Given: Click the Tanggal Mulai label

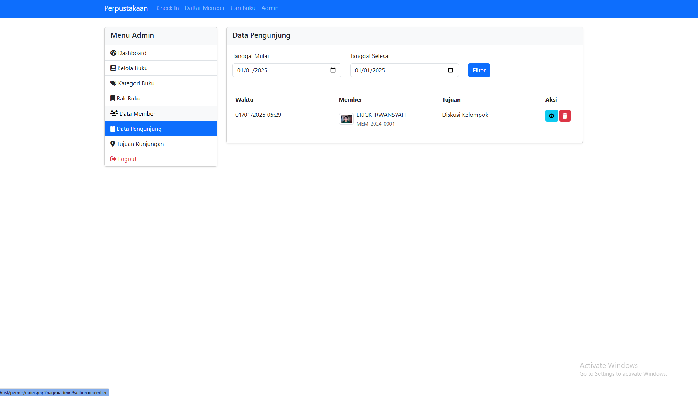Looking at the screenshot, I should (251, 56).
